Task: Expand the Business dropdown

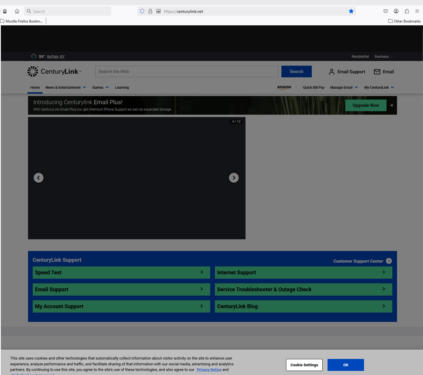Action: tap(384, 57)
